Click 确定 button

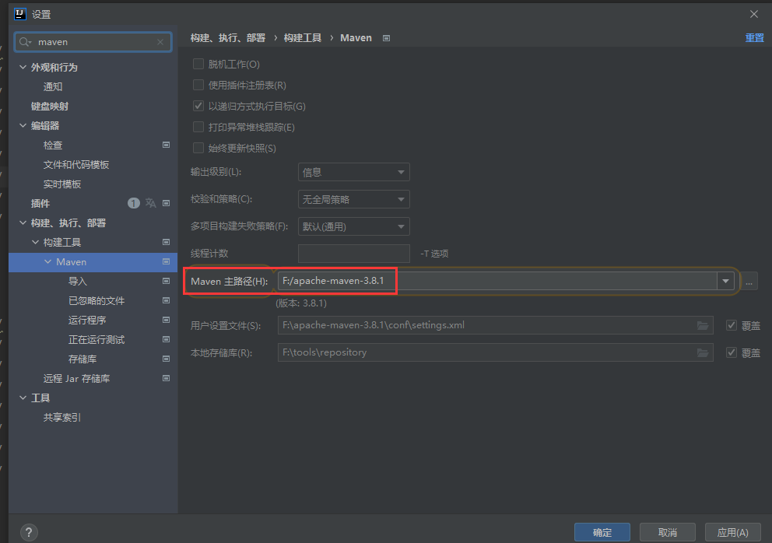602,532
